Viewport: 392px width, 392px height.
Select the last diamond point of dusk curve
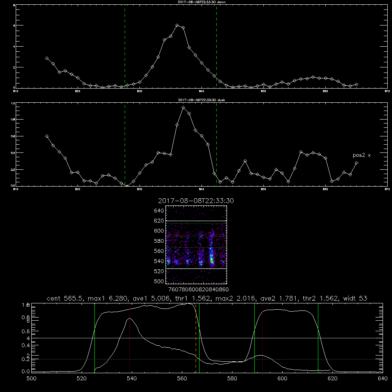point(356,163)
